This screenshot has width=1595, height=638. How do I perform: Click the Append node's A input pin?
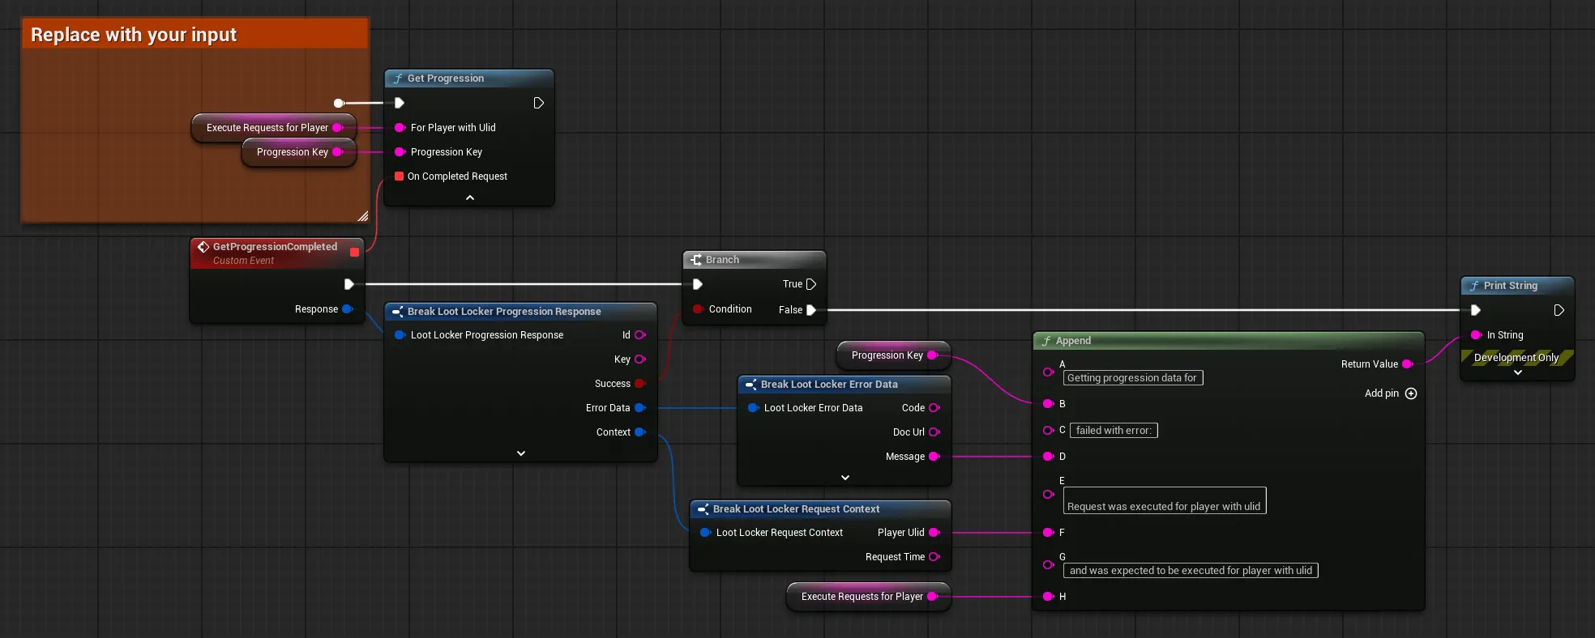coord(1048,372)
